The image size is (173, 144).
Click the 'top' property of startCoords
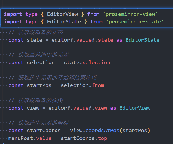click(102, 138)
